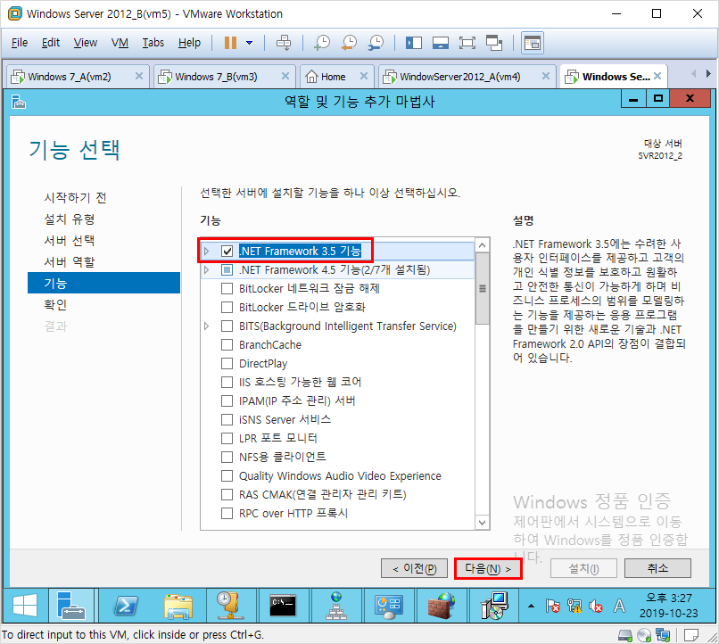This screenshot has height=644, width=719.
Task: Open the firewall brick wall taskbar icon
Action: 441,606
